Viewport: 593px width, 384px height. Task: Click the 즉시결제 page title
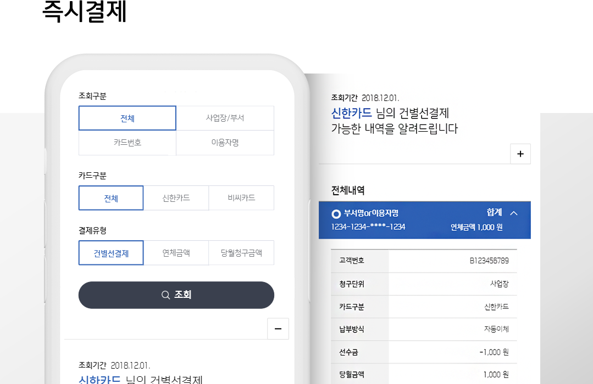(84, 12)
